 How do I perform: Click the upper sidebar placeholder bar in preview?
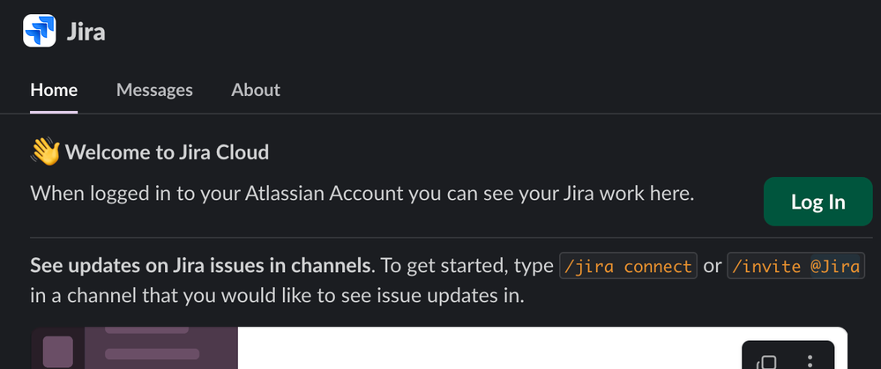tap(146, 329)
